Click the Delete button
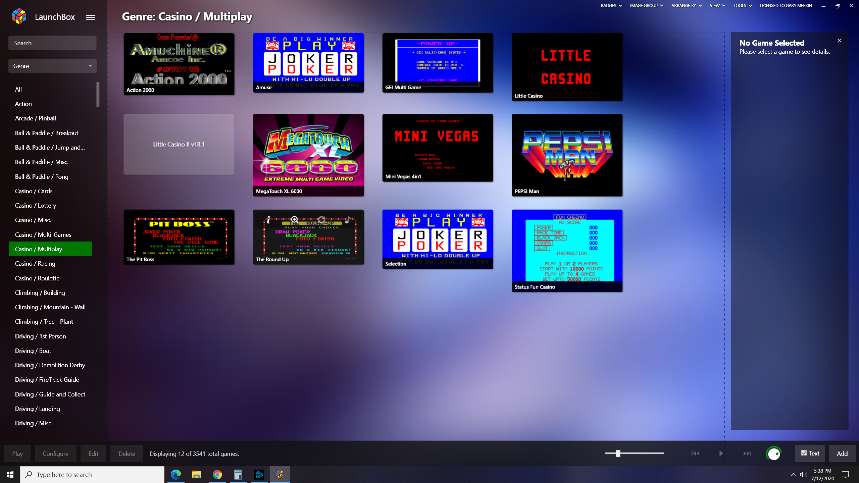The height and width of the screenshot is (483, 859). coord(127,453)
